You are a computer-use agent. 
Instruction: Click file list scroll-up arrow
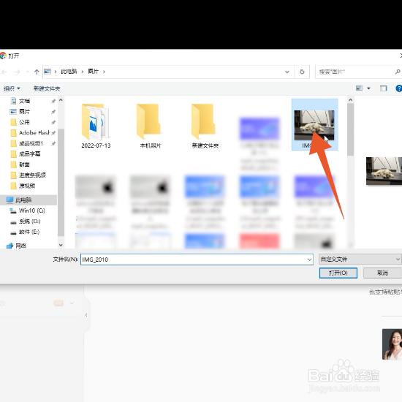pos(350,100)
